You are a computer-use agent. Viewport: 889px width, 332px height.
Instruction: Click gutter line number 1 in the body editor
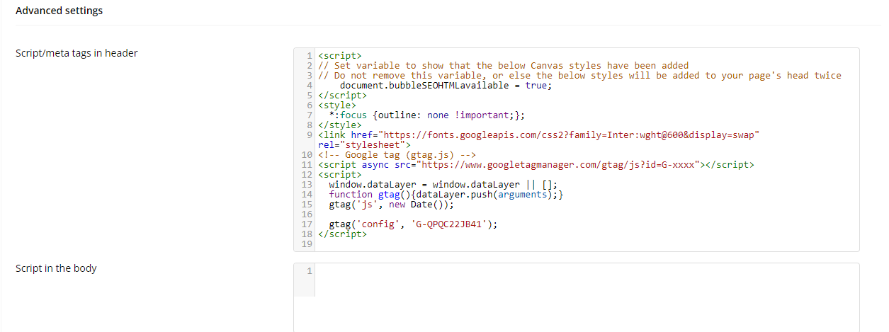[310, 271]
